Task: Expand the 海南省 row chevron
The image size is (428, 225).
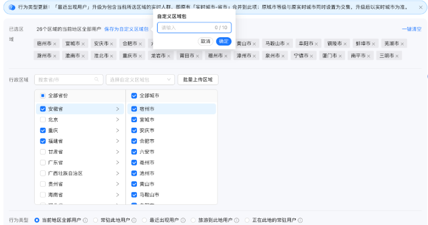Action: coord(118,195)
